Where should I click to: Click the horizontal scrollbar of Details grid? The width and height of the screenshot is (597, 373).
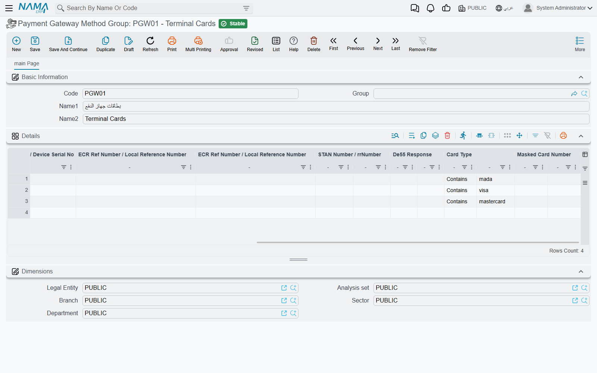pos(418,242)
